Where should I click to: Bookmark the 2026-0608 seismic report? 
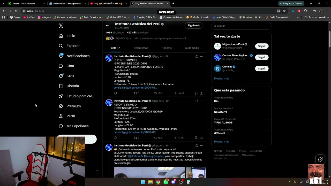(x=196, y=93)
